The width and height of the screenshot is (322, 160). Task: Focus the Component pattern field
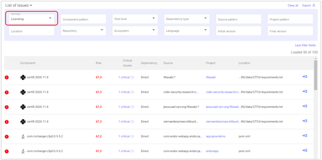[x=83, y=19]
